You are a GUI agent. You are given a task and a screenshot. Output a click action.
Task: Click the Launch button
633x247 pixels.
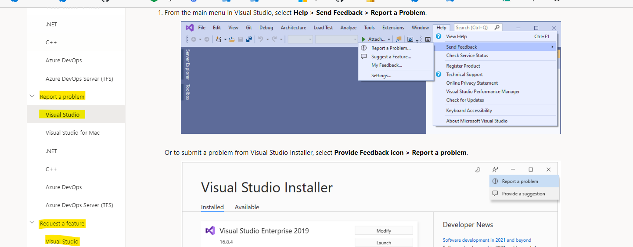pyautogui.click(x=384, y=243)
